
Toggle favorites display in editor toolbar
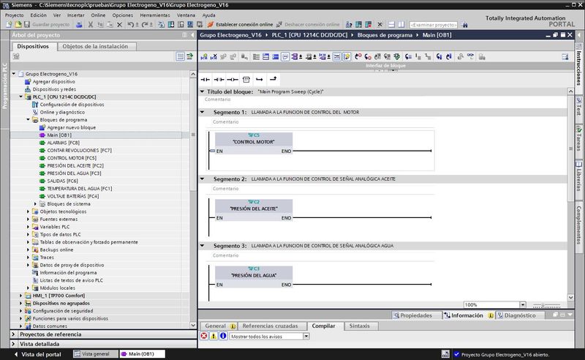click(x=347, y=57)
